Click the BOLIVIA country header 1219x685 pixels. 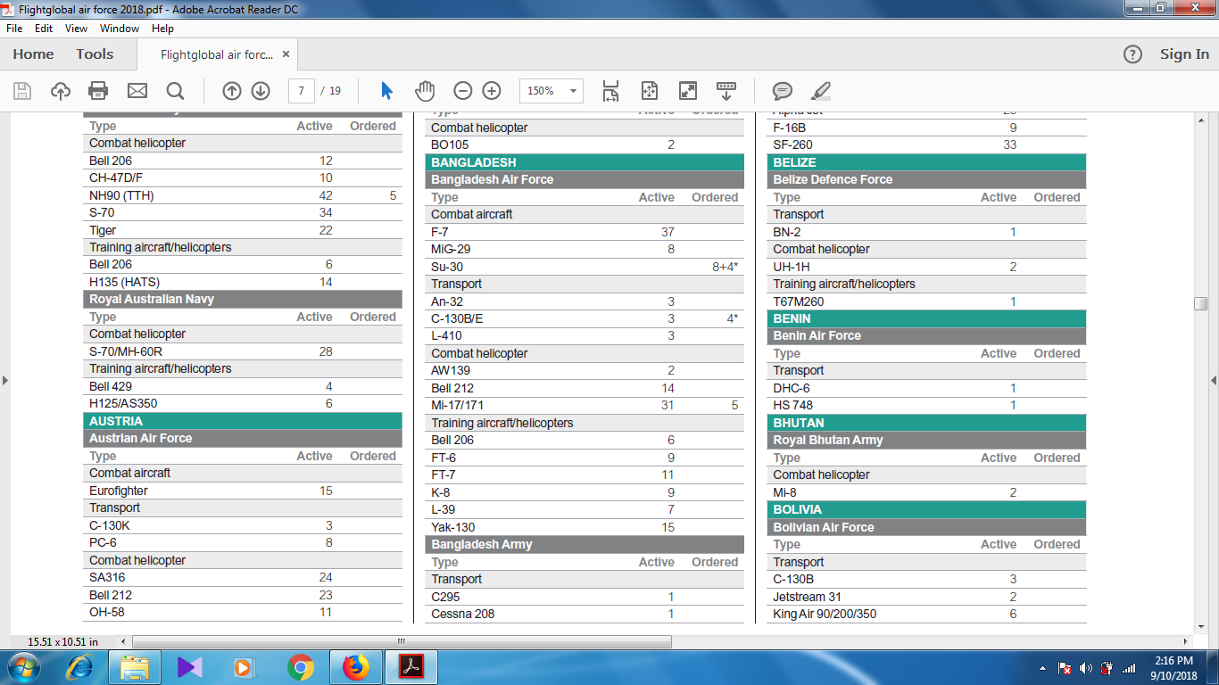coord(926,509)
